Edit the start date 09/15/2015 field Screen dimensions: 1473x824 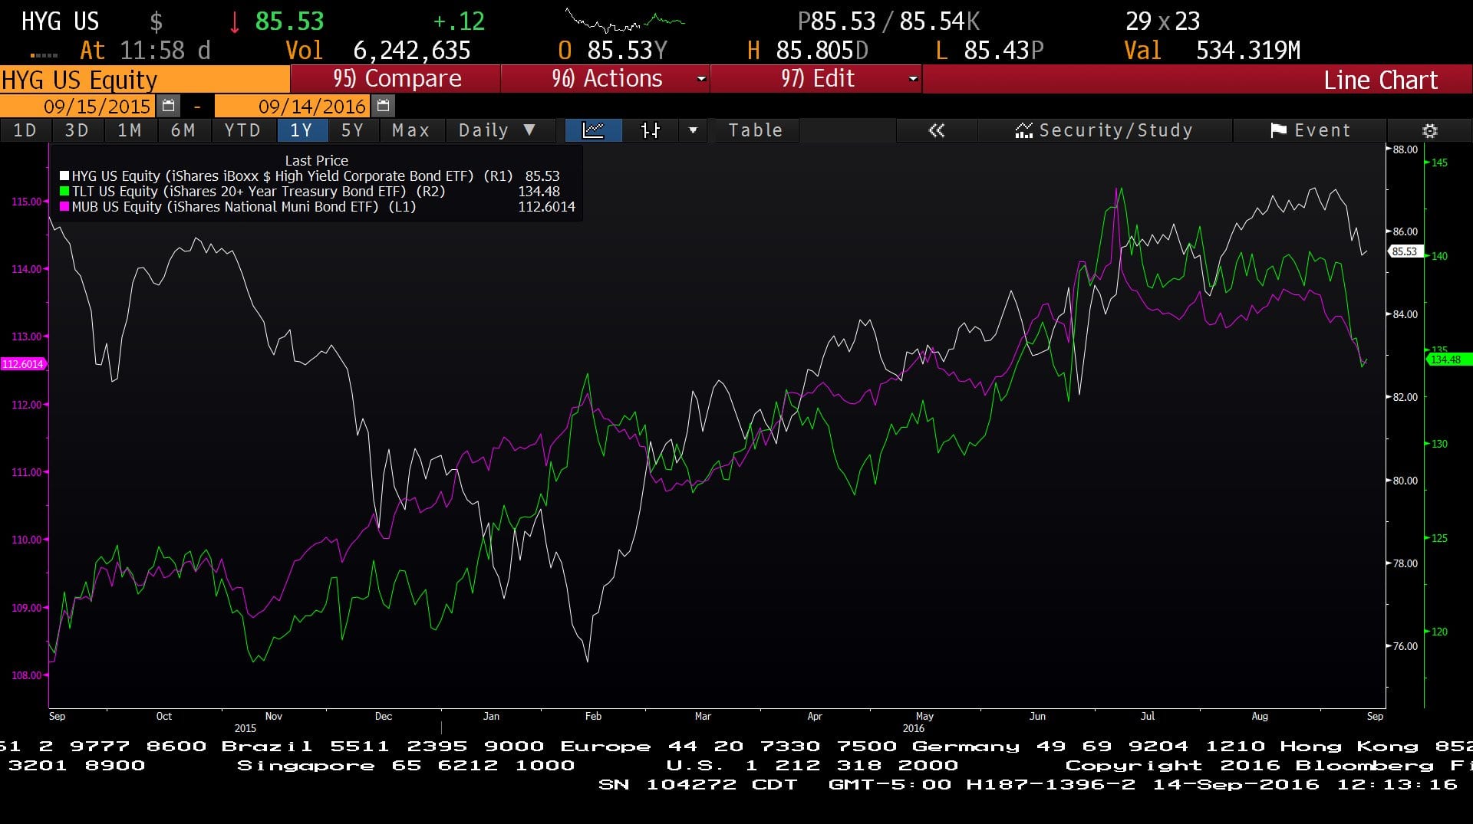coord(79,106)
